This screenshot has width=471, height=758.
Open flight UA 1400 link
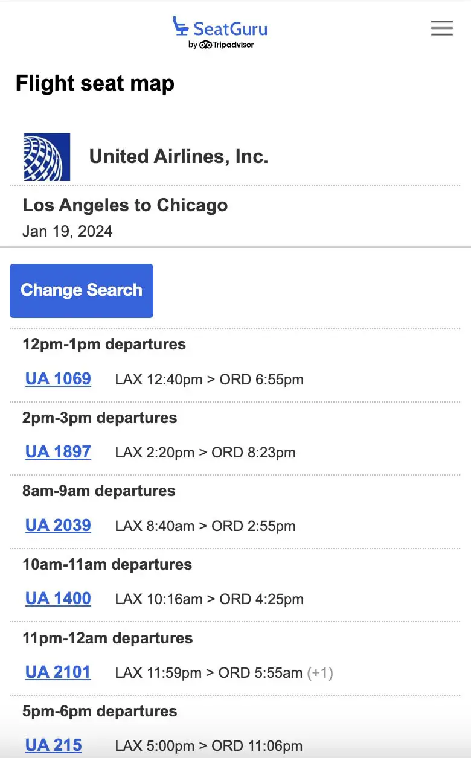click(58, 599)
